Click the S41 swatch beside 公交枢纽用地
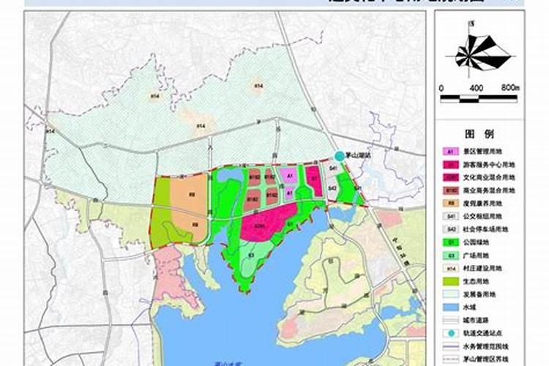Image resolution: width=549 pixels, height=366 pixels. point(451,216)
